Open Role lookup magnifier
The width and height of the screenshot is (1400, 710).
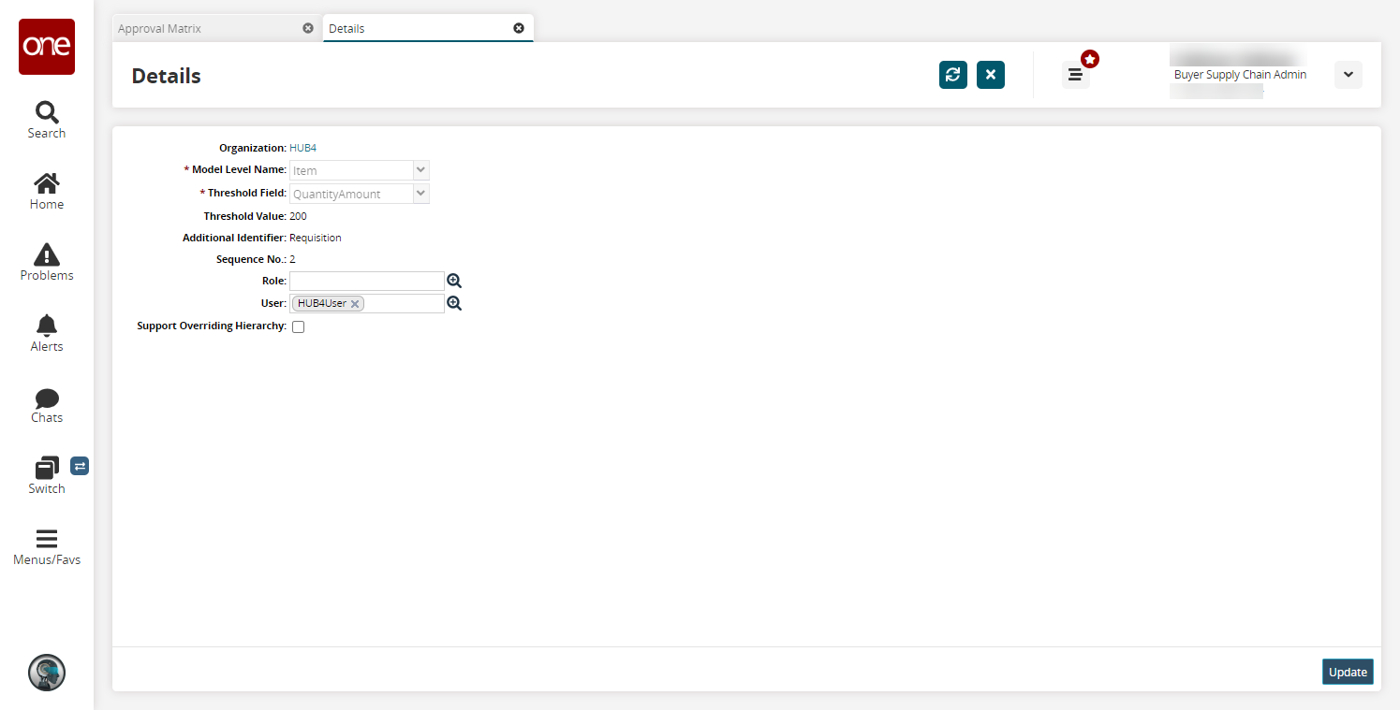tap(454, 281)
